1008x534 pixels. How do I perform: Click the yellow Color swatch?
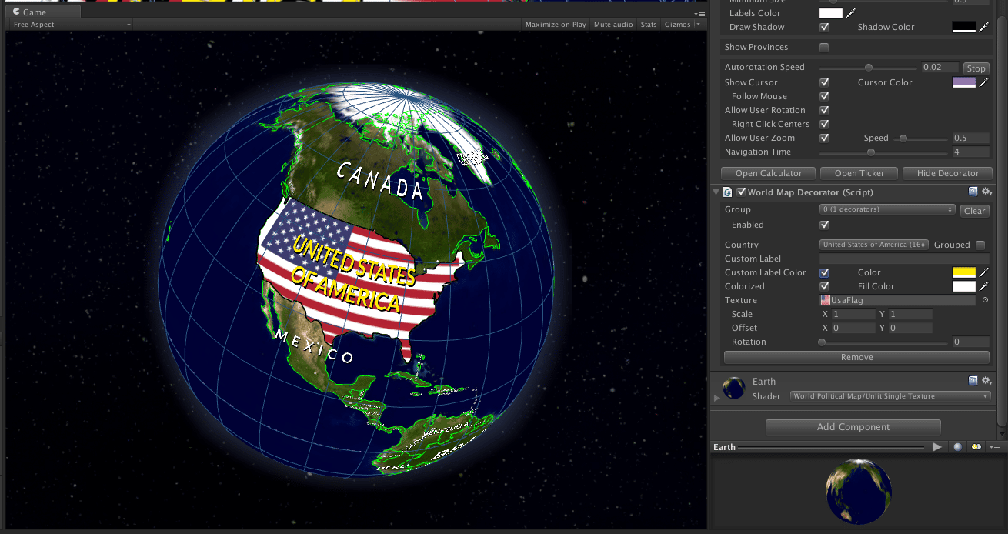tap(963, 272)
